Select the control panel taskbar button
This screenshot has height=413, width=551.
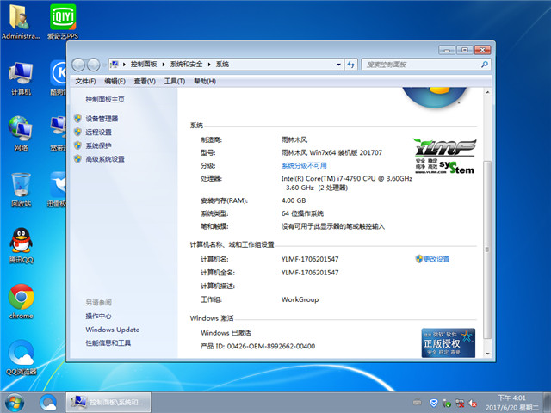pyautogui.click(x=108, y=402)
